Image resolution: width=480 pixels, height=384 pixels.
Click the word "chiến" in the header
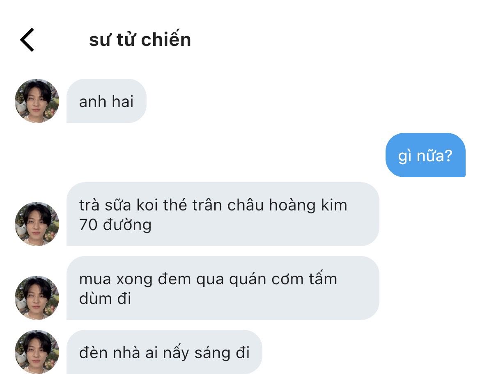166,39
